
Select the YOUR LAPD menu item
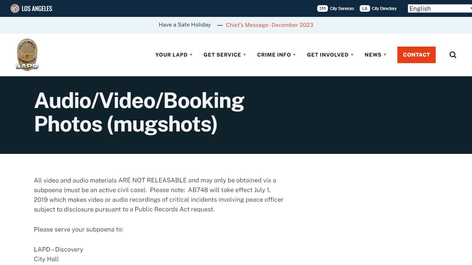point(171,55)
